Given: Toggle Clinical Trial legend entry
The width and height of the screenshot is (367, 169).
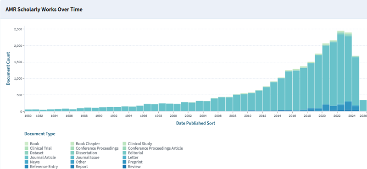Looking at the screenshot, I should pos(38,148).
